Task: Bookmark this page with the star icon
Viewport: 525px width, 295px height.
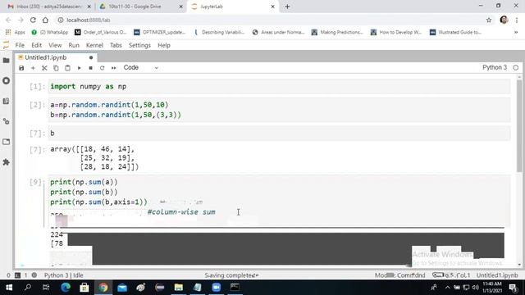Action: point(489,20)
